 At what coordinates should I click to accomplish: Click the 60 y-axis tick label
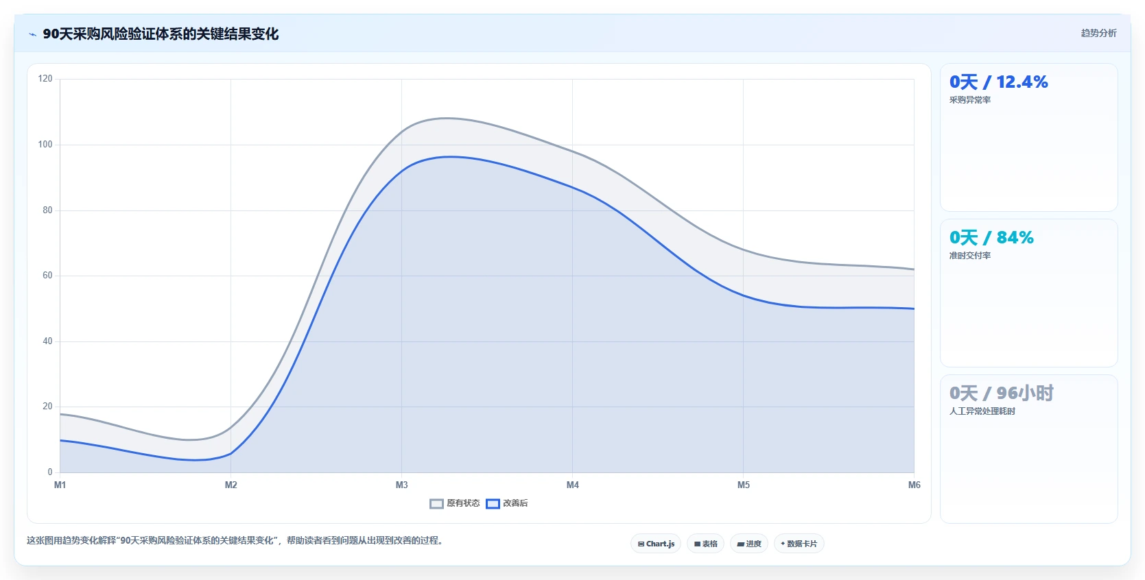tap(47, 276)
